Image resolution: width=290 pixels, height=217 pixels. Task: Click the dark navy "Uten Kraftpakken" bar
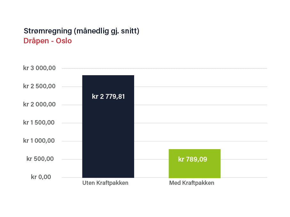108,134
